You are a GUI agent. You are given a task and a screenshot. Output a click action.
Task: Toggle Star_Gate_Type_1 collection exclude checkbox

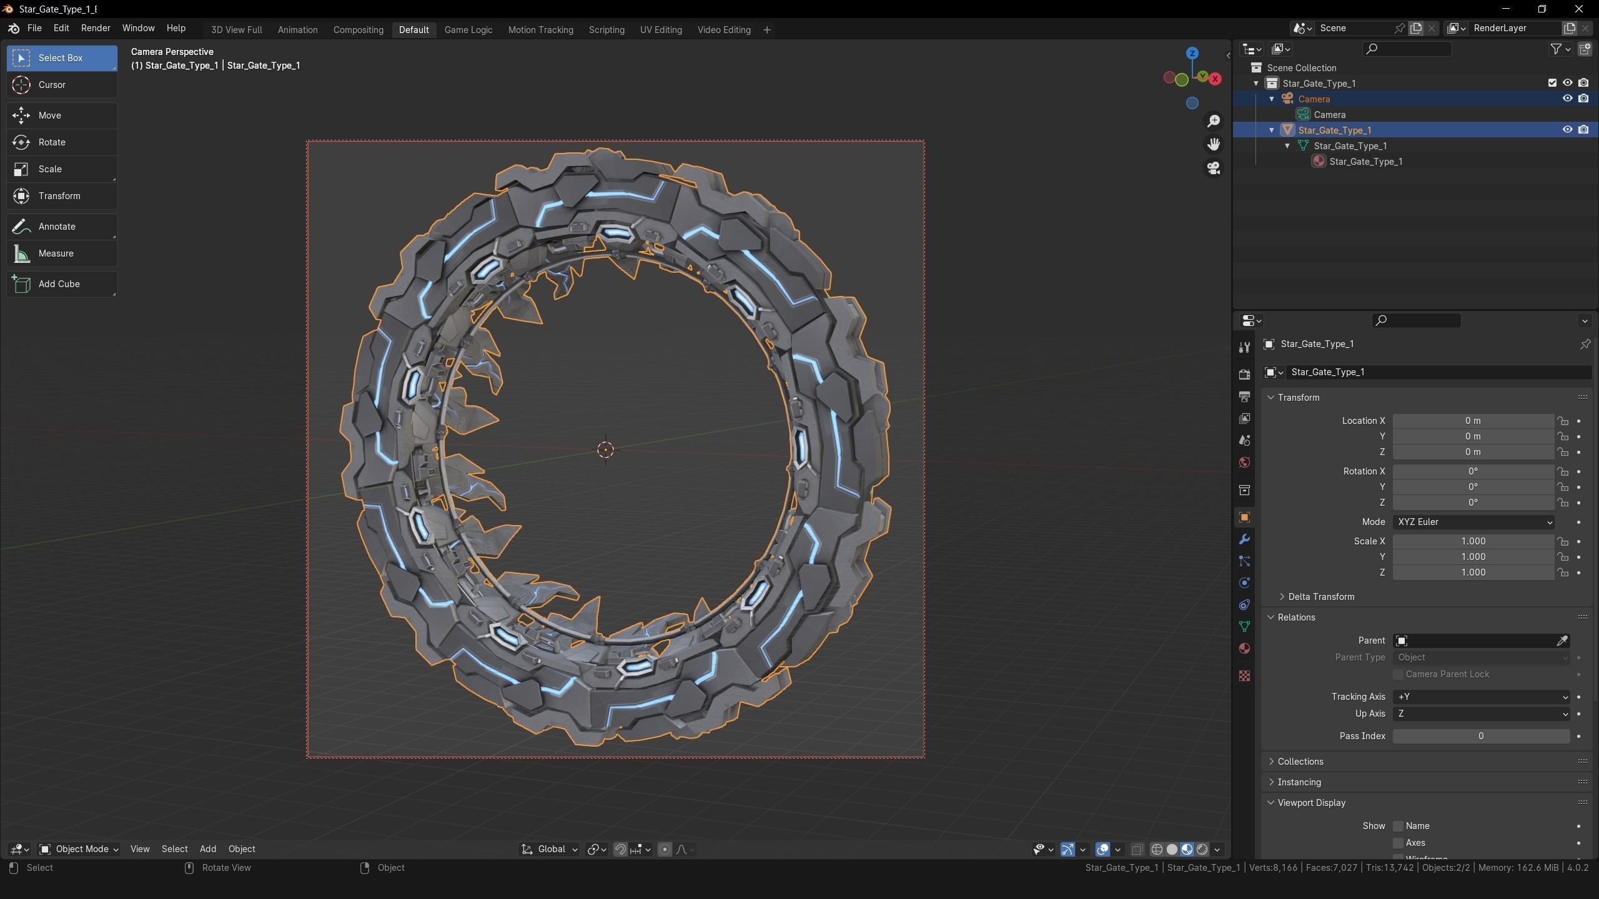tap(1552, 83)
